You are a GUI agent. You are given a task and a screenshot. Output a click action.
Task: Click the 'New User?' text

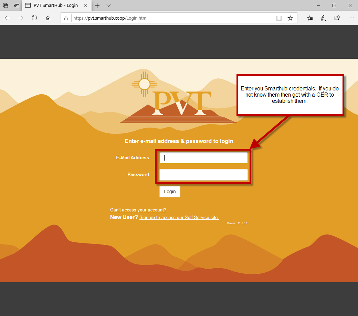pyautogui.click(x=124, y=217)
